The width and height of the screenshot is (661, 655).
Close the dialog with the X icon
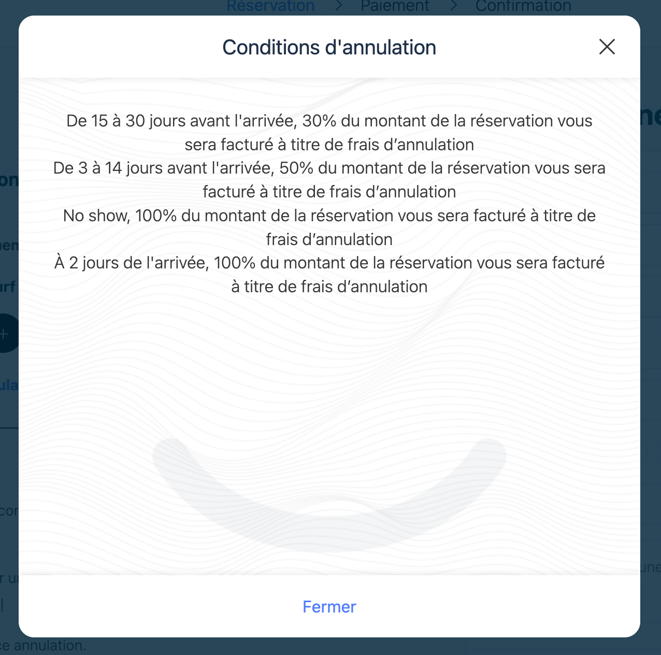607,47
